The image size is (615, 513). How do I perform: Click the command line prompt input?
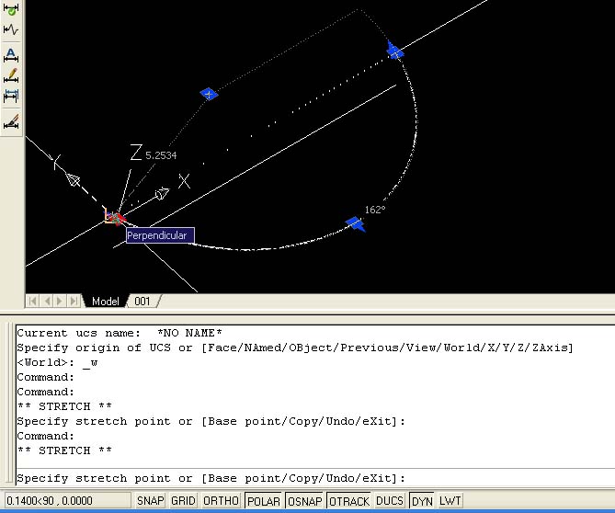point(315,478)
